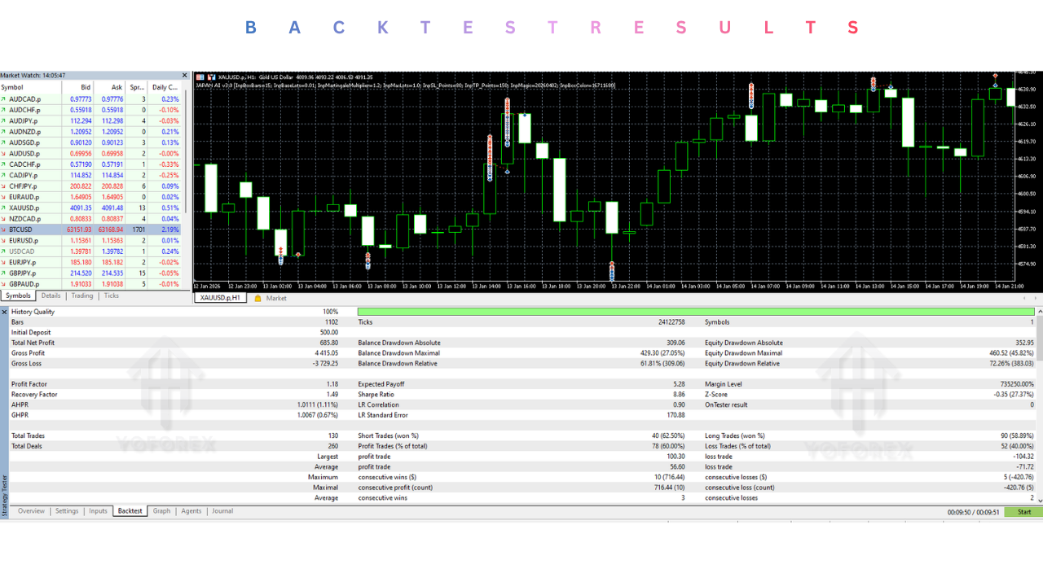Click the BTCUSD down-arrow icon

pyautogui.click(x=3, y=230)
